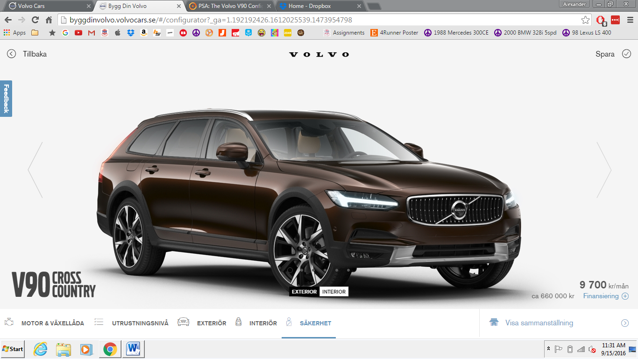Click muted volume tray icon
This screenshot has height=359, width=638.
tap(592, 349)
